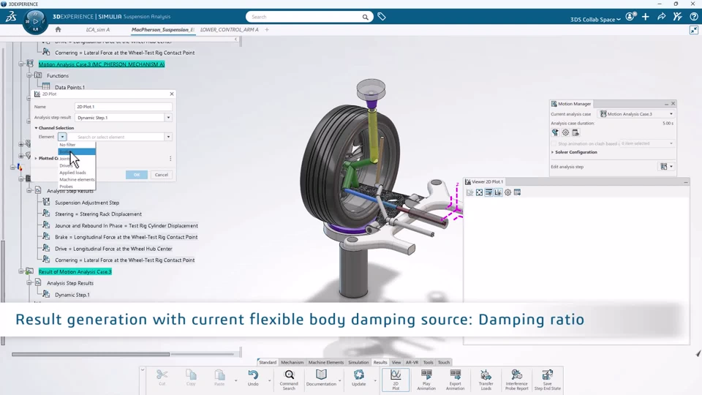Click the Copy tool icon
This screenshot has height=395, width=702.
[x=191, y=377]
